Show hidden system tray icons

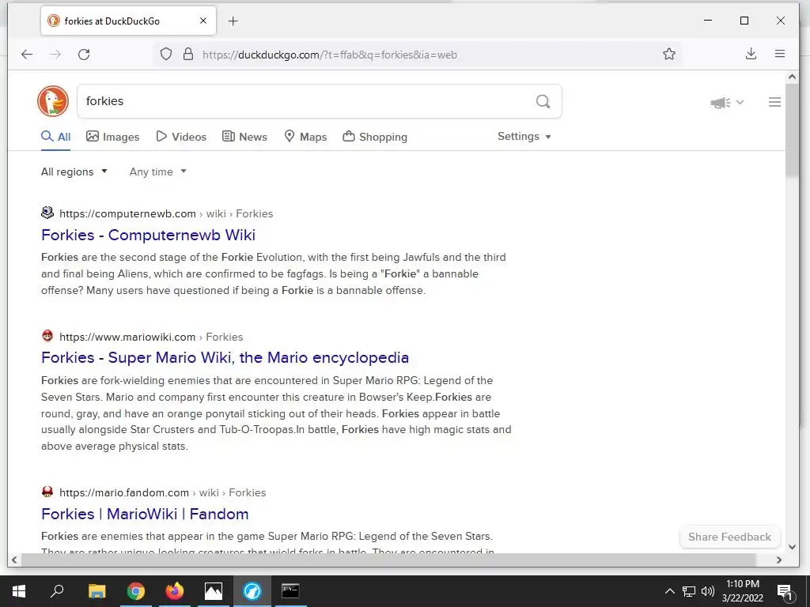click(x=669, y=591)
